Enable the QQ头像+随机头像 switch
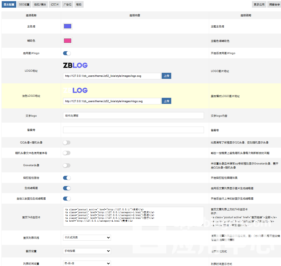Viewport: 281px width, 266px height. pos(67,143)
